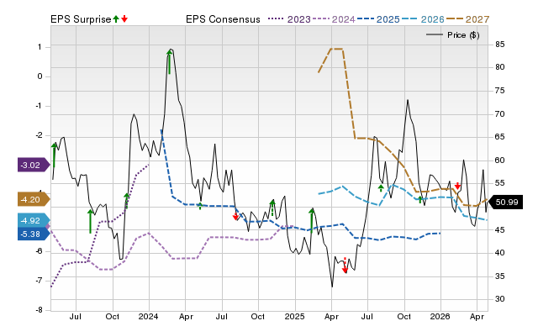Select the EPS Consensus legend label

[x=223, y=19]
